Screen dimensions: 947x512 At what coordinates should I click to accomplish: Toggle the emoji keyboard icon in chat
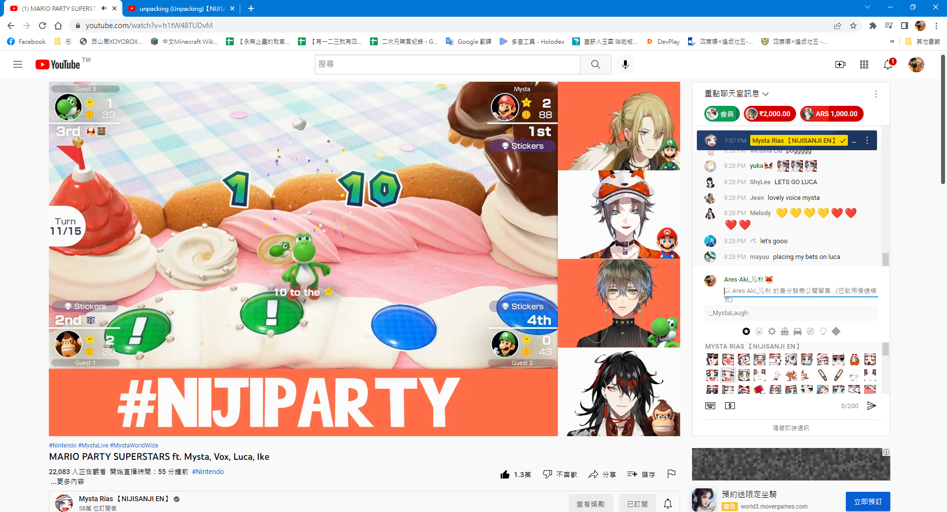[710, 406]
